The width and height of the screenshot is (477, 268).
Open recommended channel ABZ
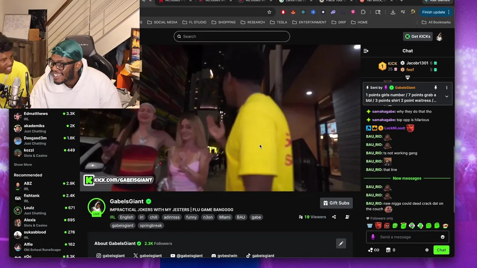(x=44, y=186)
